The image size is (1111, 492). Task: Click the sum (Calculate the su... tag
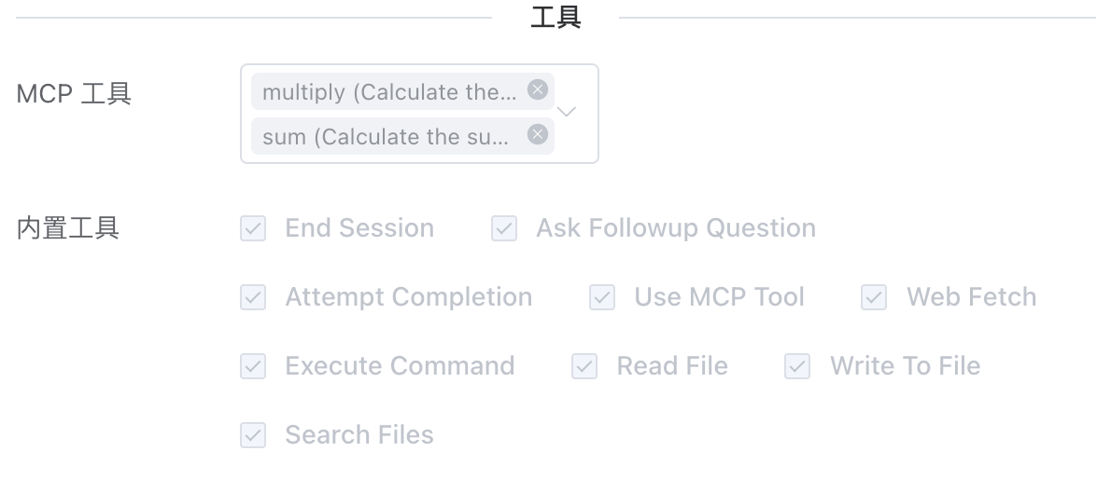tap(387, 137)
